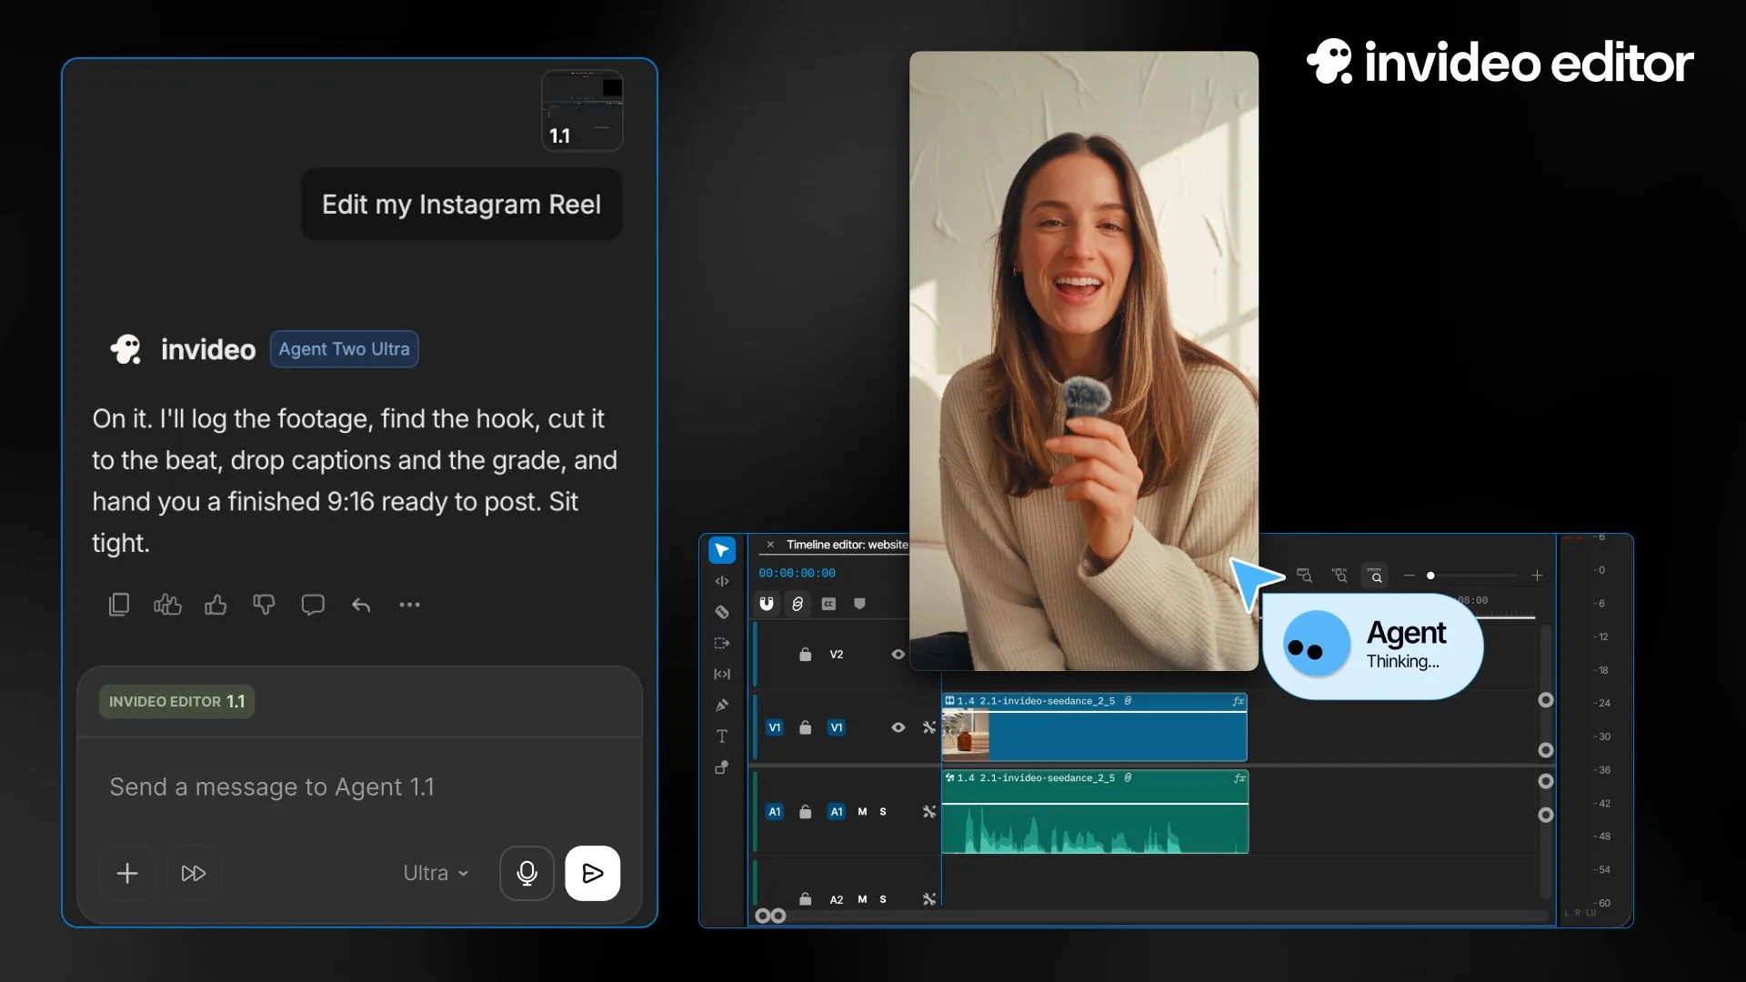1746x982 pixels.
Task: Click the fast-forward button in composer
Action: coord(194,873)
